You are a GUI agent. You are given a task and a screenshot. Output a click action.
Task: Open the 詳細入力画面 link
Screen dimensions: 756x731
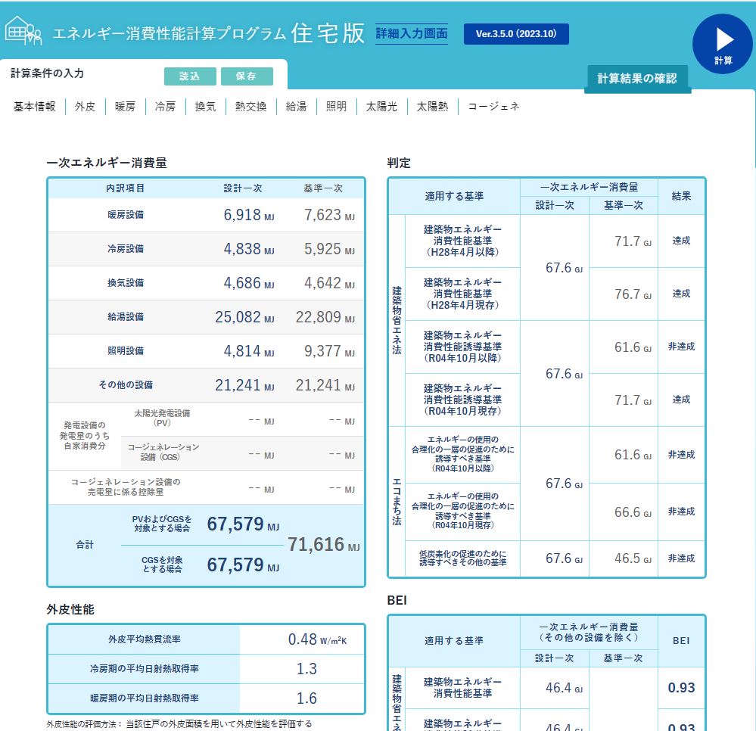[412, 34]
